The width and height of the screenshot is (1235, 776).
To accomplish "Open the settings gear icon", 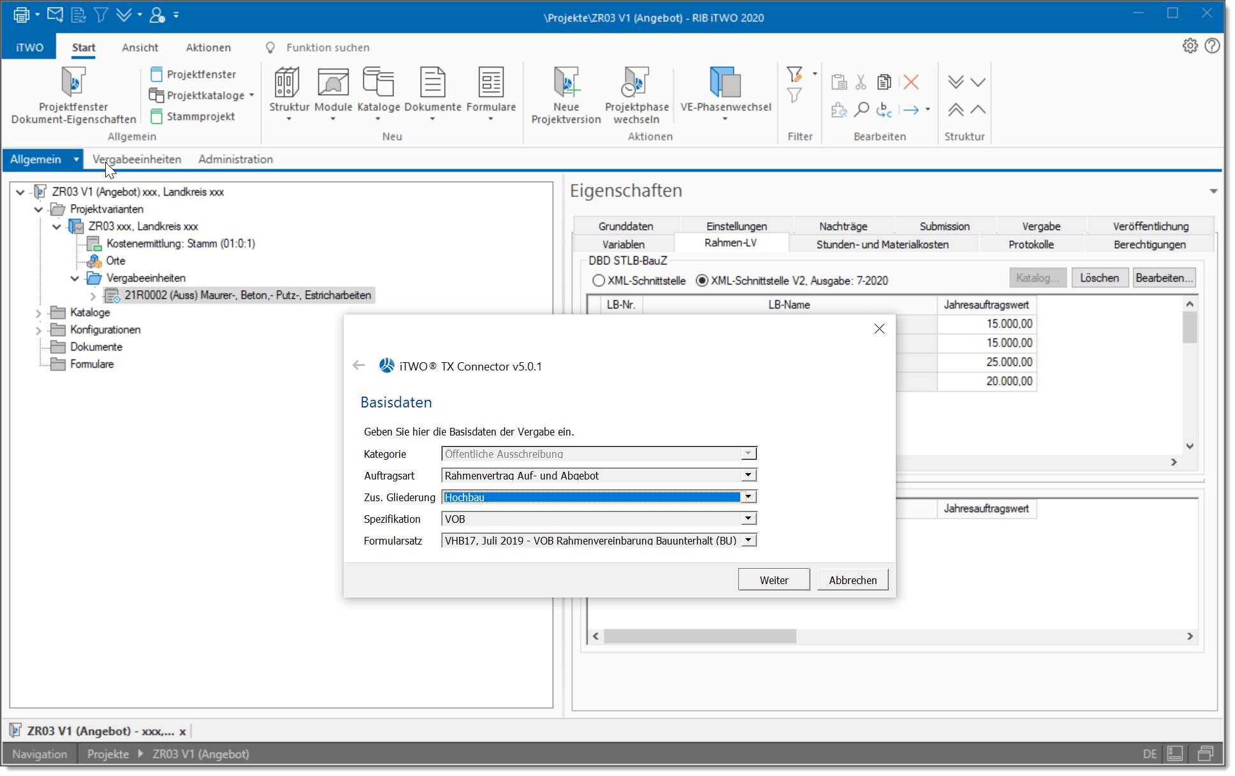I will click(x=1190, y=46).
